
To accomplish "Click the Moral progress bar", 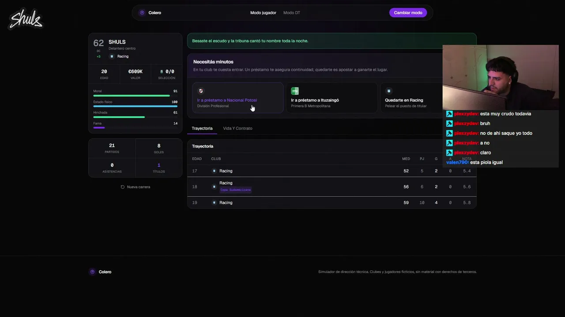I will [x=135, y=96].
